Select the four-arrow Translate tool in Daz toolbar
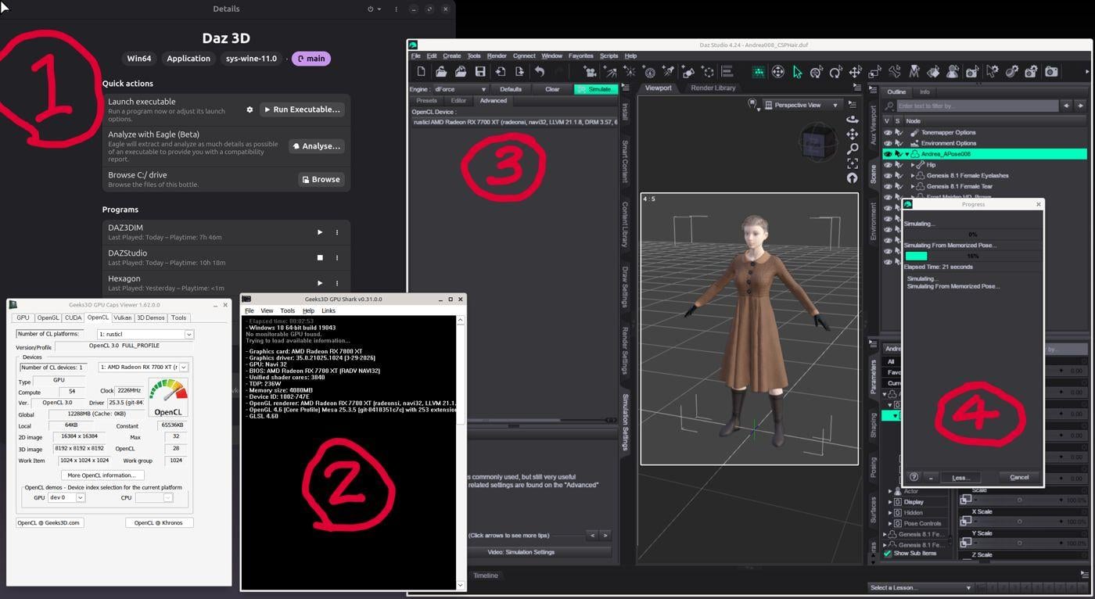Screen dimensions: 1095x599 point(856,72)
